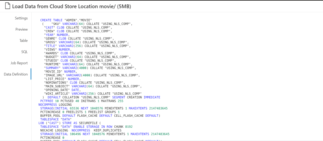Click the "WIKI_ARTICLE" VARCHAR2(256) column line
Screen dimensions: 323x141
click(93, 94)
